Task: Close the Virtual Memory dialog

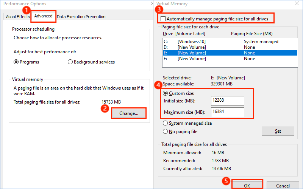Action: click(x=297, y=4)
